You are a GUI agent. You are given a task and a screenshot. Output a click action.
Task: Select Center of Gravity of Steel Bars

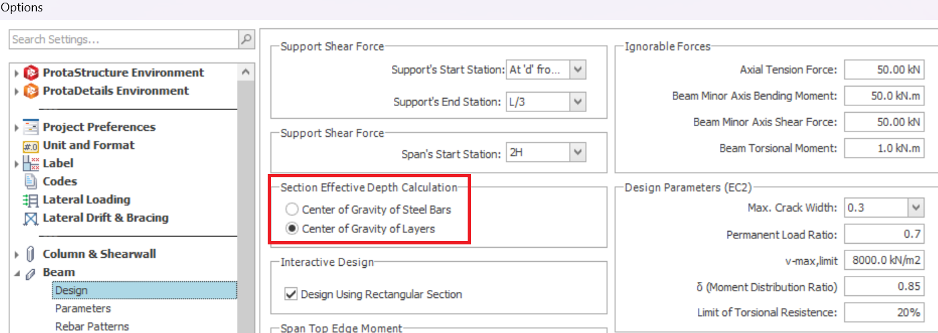(292, 209)
